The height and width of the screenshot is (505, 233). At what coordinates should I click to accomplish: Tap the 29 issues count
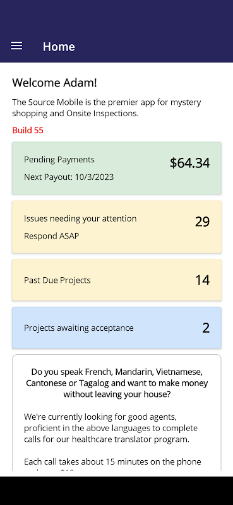[x=202, y=222]
